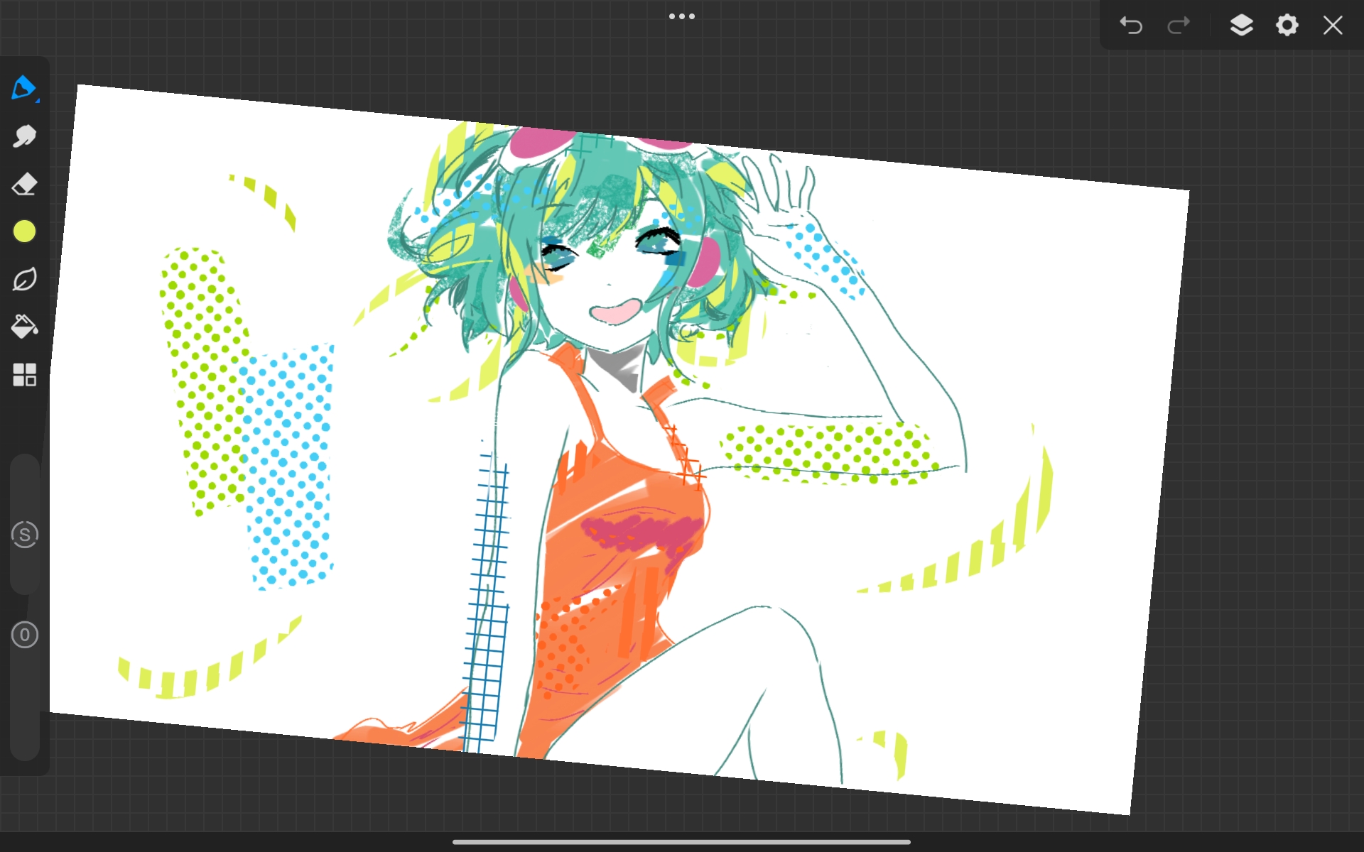Open the yellow color swatch picker
The height and width of the screenshot is (852, 1364).
[x=24, y=231]
